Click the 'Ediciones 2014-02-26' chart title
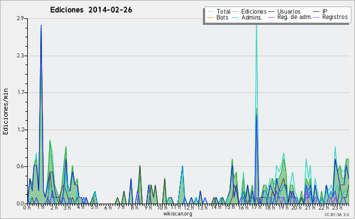 [x=91, y=10]
